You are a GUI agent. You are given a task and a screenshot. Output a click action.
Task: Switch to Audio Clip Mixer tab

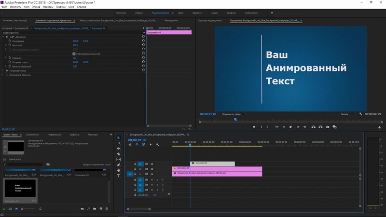(x=118, y=21)
